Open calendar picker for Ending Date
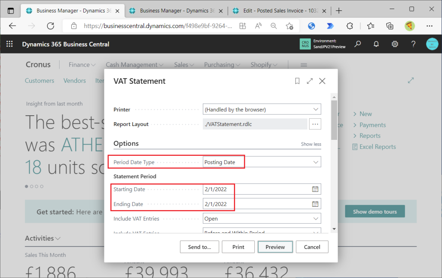This screenshot has width=442, height=278. [315, 204]
